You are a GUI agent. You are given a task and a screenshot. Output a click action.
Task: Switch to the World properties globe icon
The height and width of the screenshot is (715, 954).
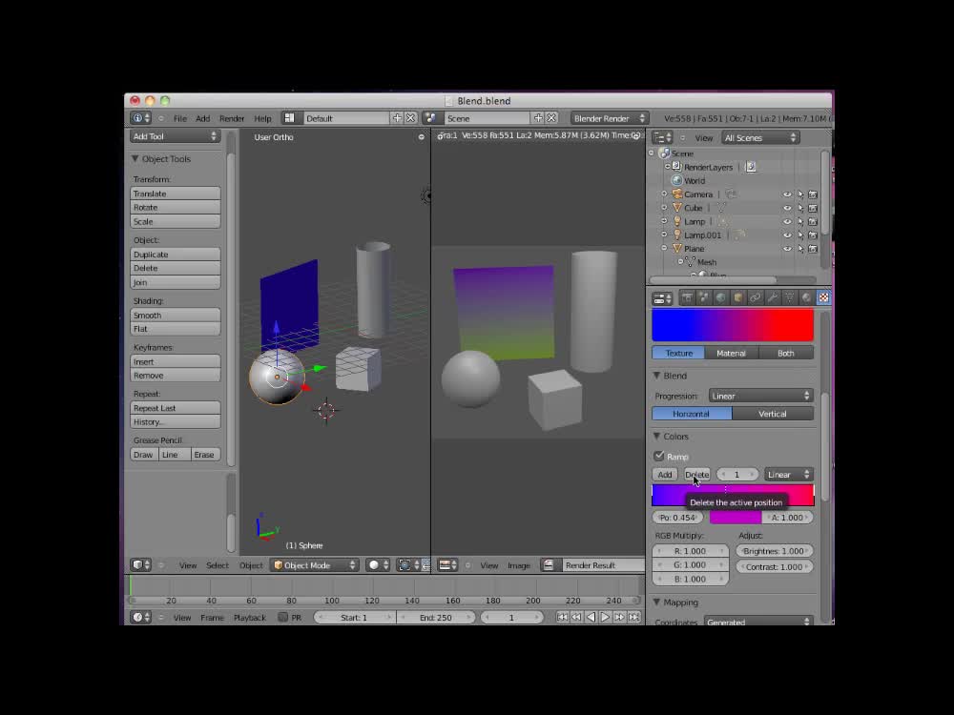pos(719,297)
